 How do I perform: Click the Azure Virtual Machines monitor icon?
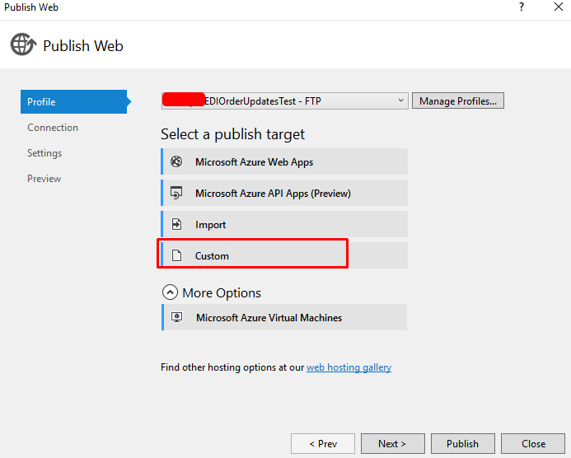177,317
